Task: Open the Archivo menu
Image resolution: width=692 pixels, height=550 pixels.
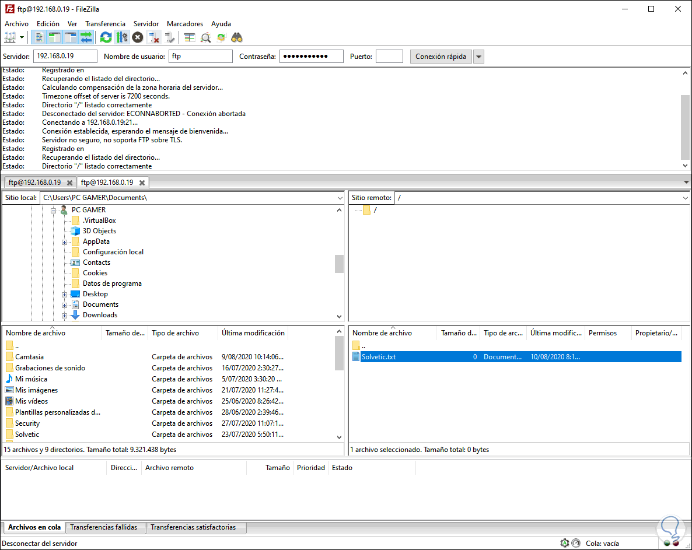Action: [x=17, y=24]
